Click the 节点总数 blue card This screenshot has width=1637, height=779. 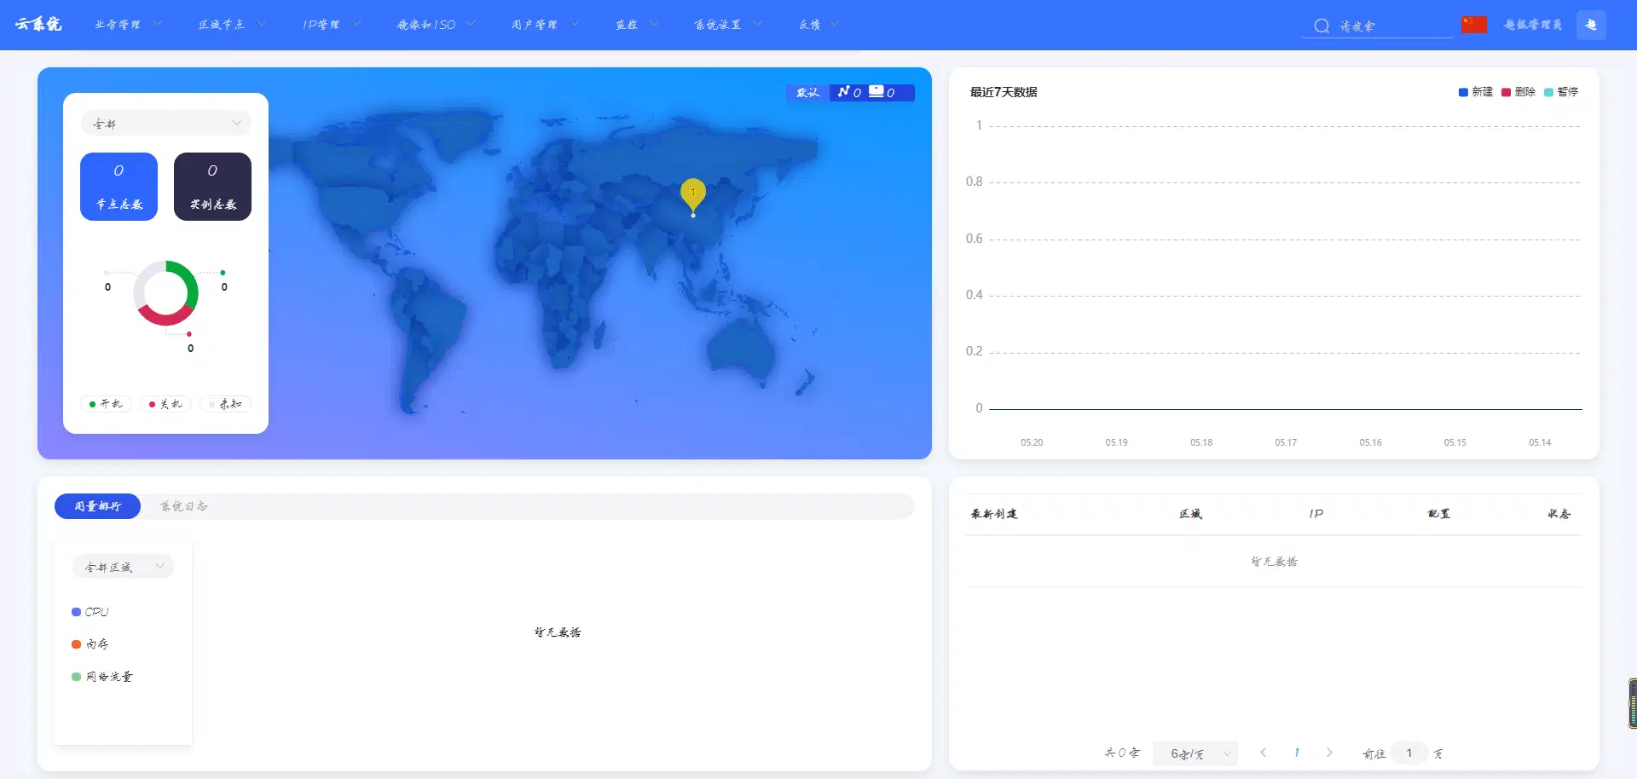pyautogui.click(x=119, y=187)
